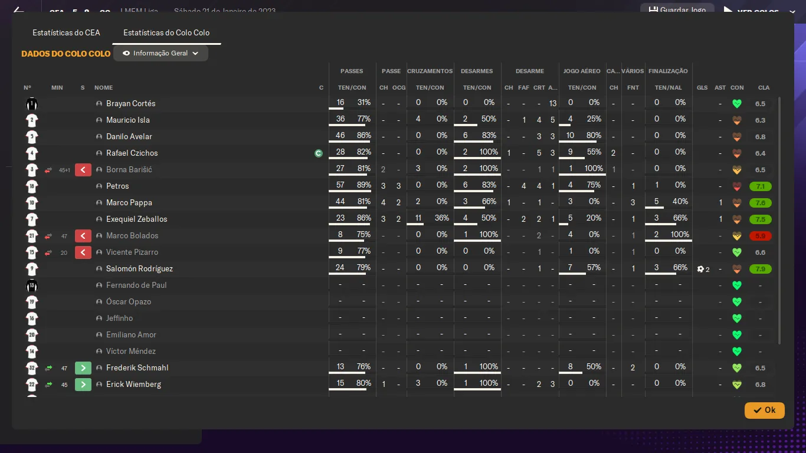
Task: Click Salomón Rodríguez number 9 shirt icon
Action: pos(32,269)
